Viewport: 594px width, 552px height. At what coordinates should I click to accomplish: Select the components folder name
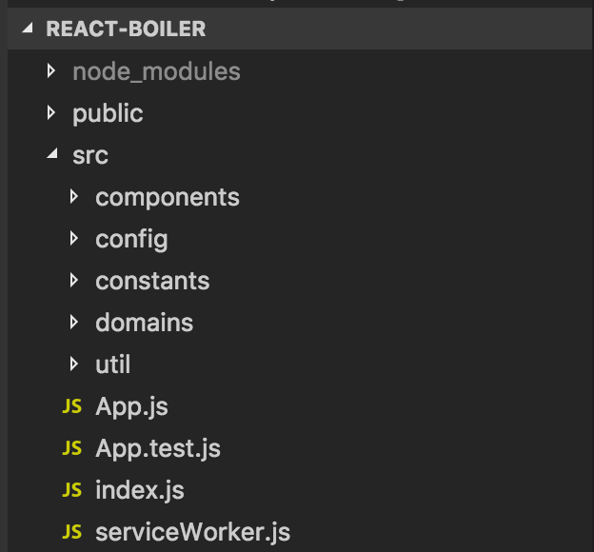pyautogui.click(x=168, y=197)
